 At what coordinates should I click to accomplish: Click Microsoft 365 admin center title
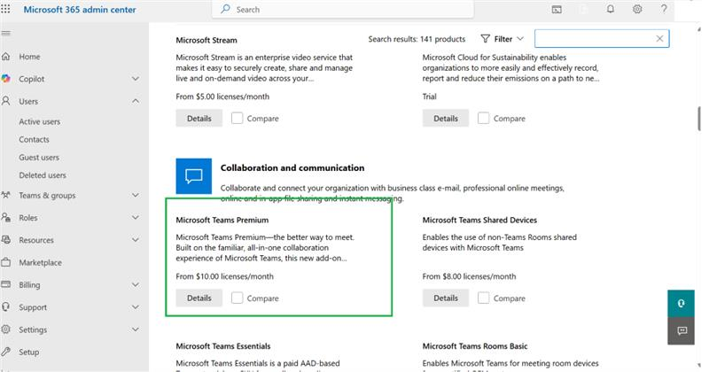coord(80,10)
